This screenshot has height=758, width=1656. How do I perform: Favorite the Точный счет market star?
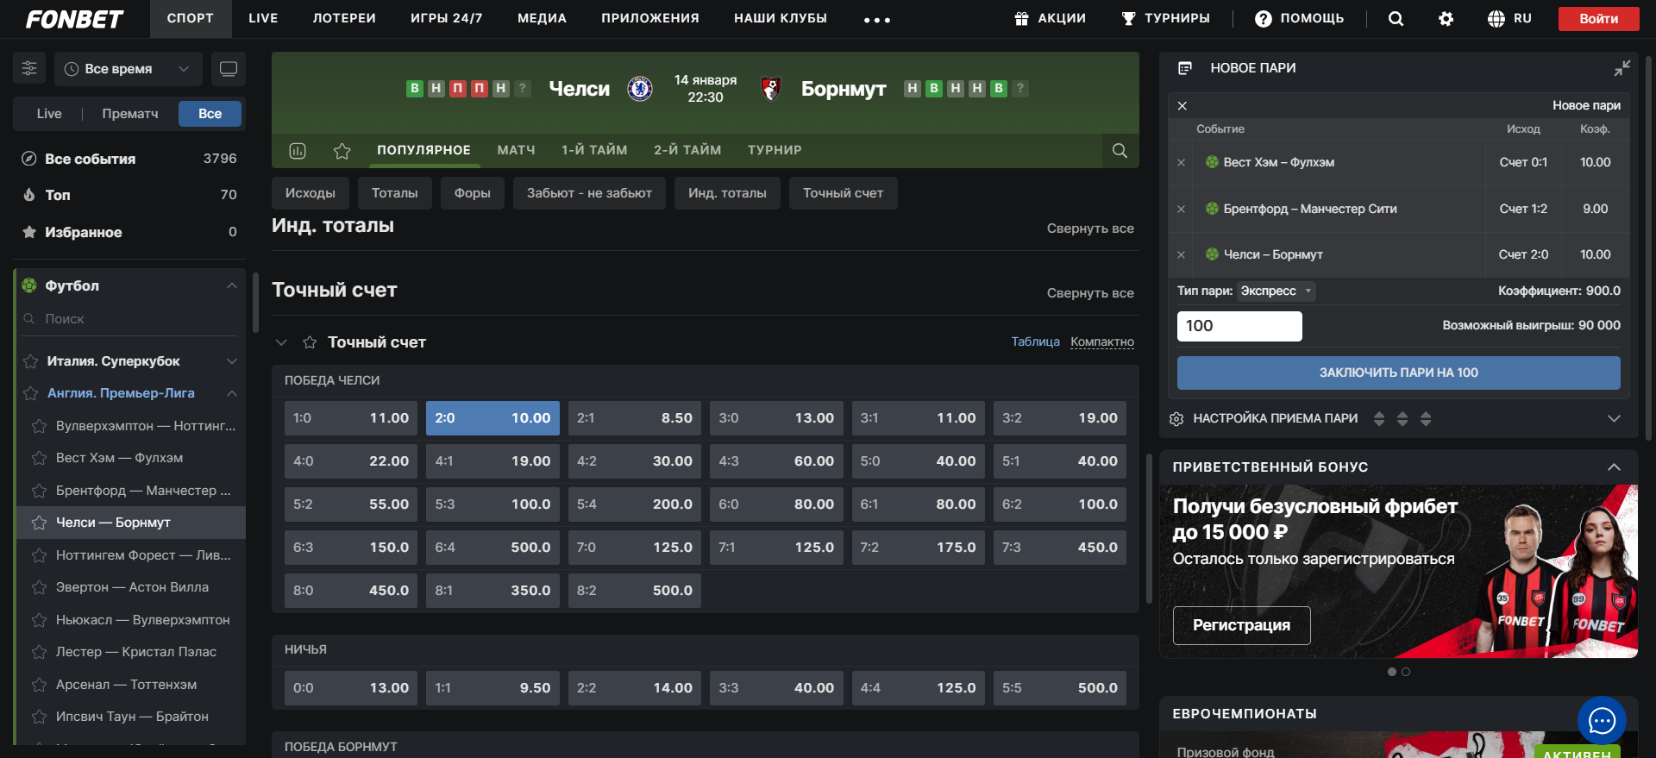pyautogui.click(x=310, y=342)
